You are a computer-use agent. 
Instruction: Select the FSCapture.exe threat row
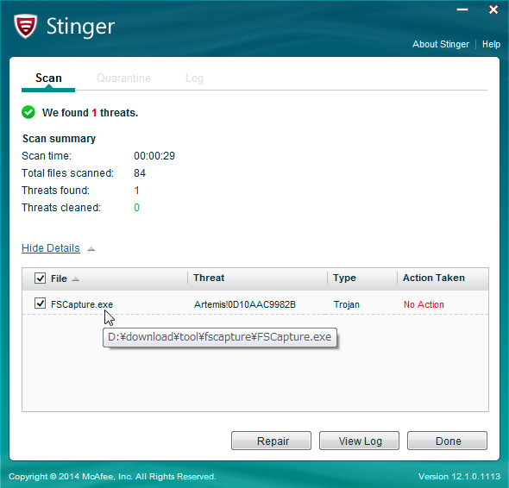tap(255, 304)
